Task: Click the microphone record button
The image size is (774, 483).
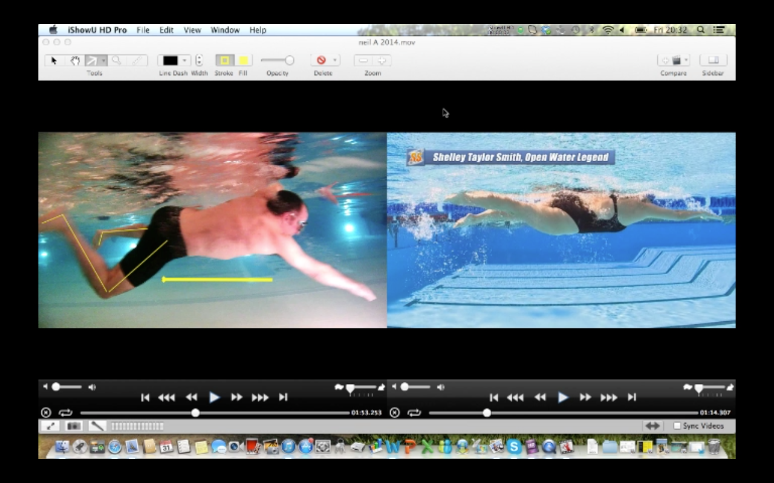Action: 97,426
